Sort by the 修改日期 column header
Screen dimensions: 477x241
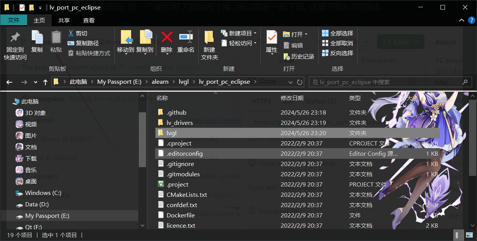292,98
